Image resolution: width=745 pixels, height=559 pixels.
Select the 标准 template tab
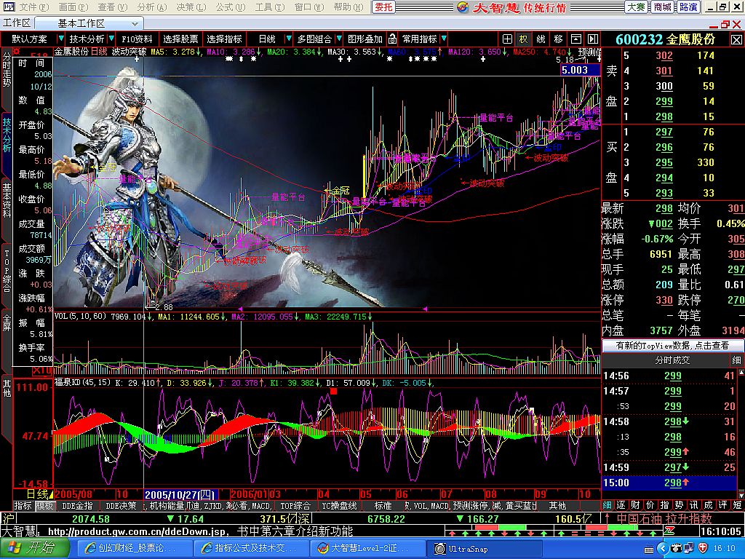pyautogui.click(x=383, y=506)
